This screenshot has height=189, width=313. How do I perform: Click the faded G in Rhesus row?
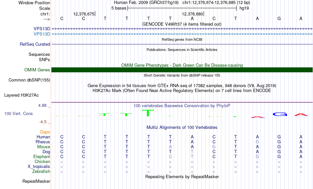coord(257,142)
